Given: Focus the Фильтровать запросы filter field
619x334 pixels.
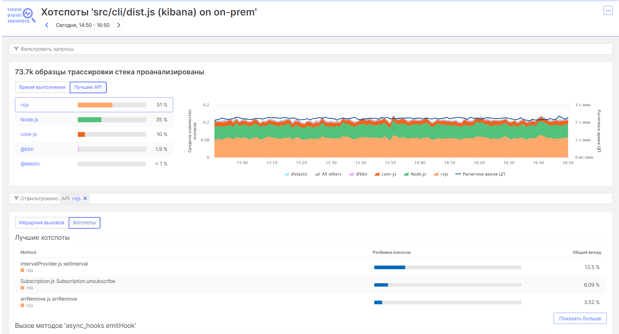Looking at the screenshot, I should tap(309, 49).
